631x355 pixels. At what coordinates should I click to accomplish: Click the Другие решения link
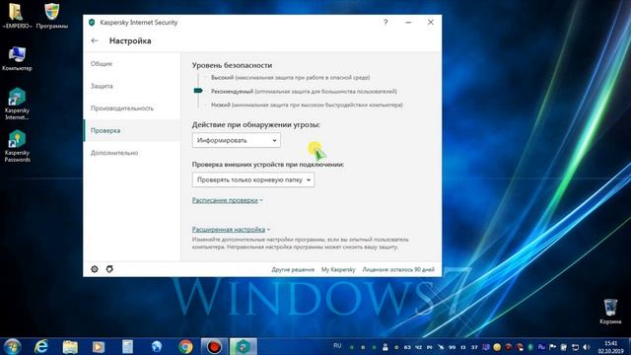coord(293,269)
